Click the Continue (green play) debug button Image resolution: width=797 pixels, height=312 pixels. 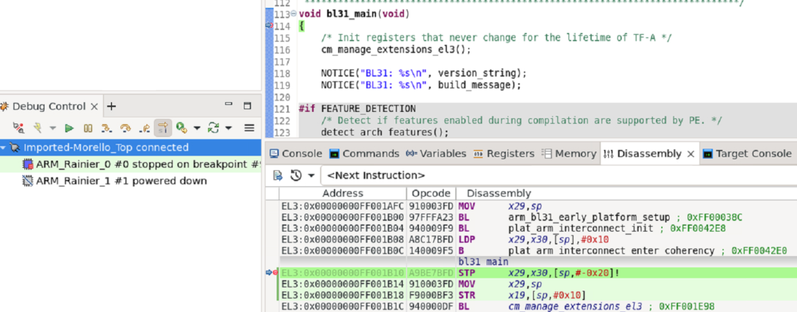(70, 129)
